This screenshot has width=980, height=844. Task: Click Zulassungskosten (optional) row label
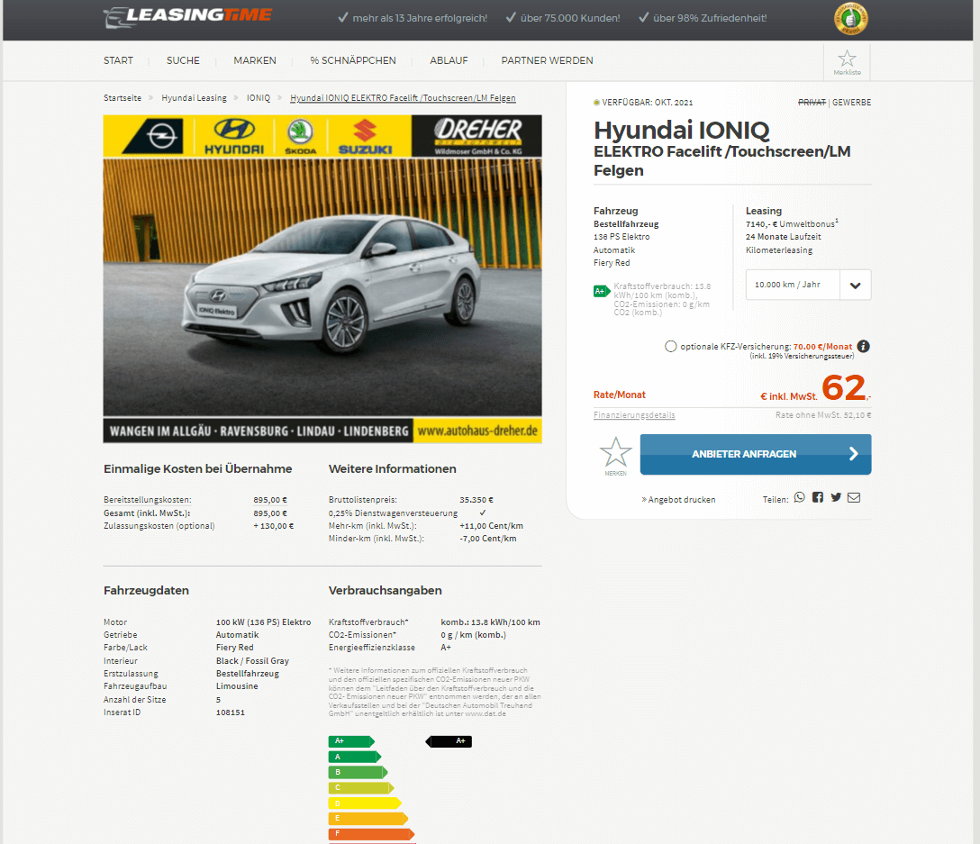159,526
